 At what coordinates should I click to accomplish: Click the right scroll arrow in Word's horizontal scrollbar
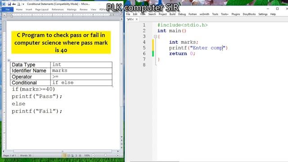118,151
